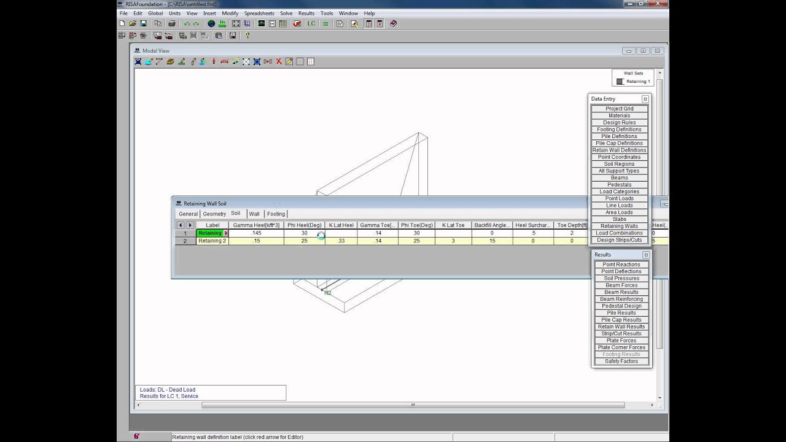Click the green equals sign icon
The width and height of the screenshot is (786, 442).
[x=325, y=23]
